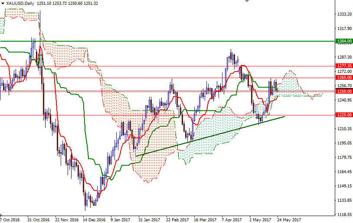Click the 22 Feb 2017 date label

[177, 220]
